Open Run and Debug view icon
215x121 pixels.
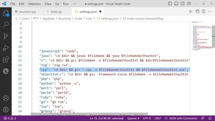point(6,48)
